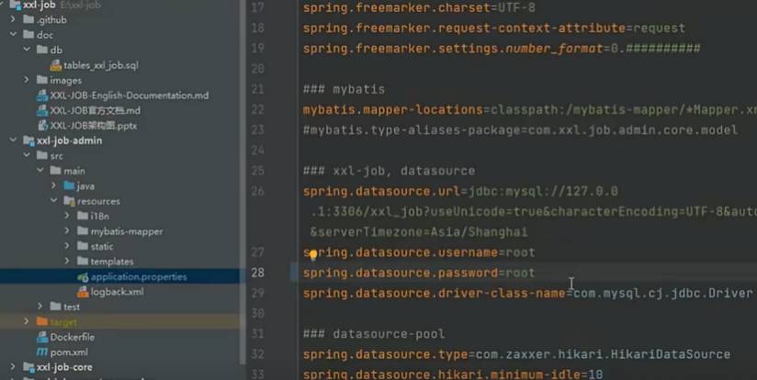The width and height of the screenshot is (757, 380).
Task: Click the templates folder icon
Action: [83, 261]
